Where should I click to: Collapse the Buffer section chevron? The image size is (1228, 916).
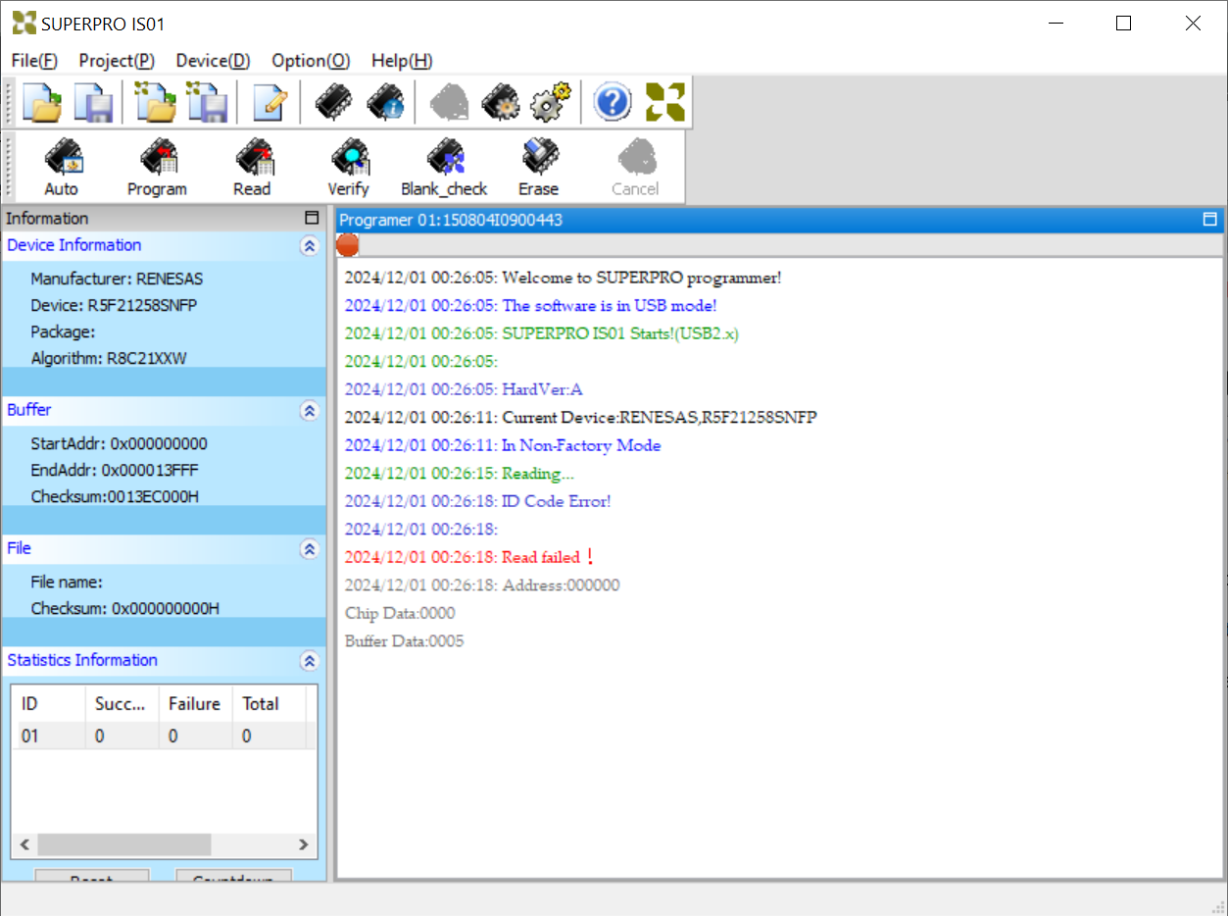(x=310, y=411)
